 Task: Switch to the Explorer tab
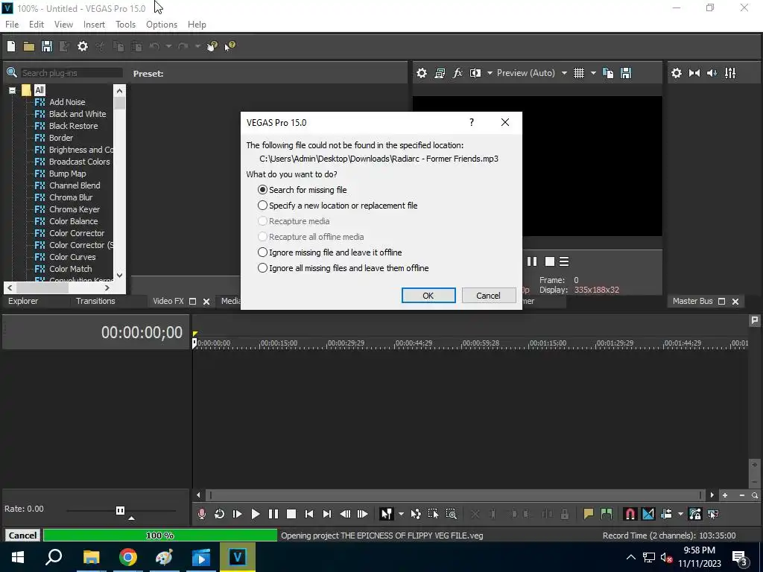[23, 301]
